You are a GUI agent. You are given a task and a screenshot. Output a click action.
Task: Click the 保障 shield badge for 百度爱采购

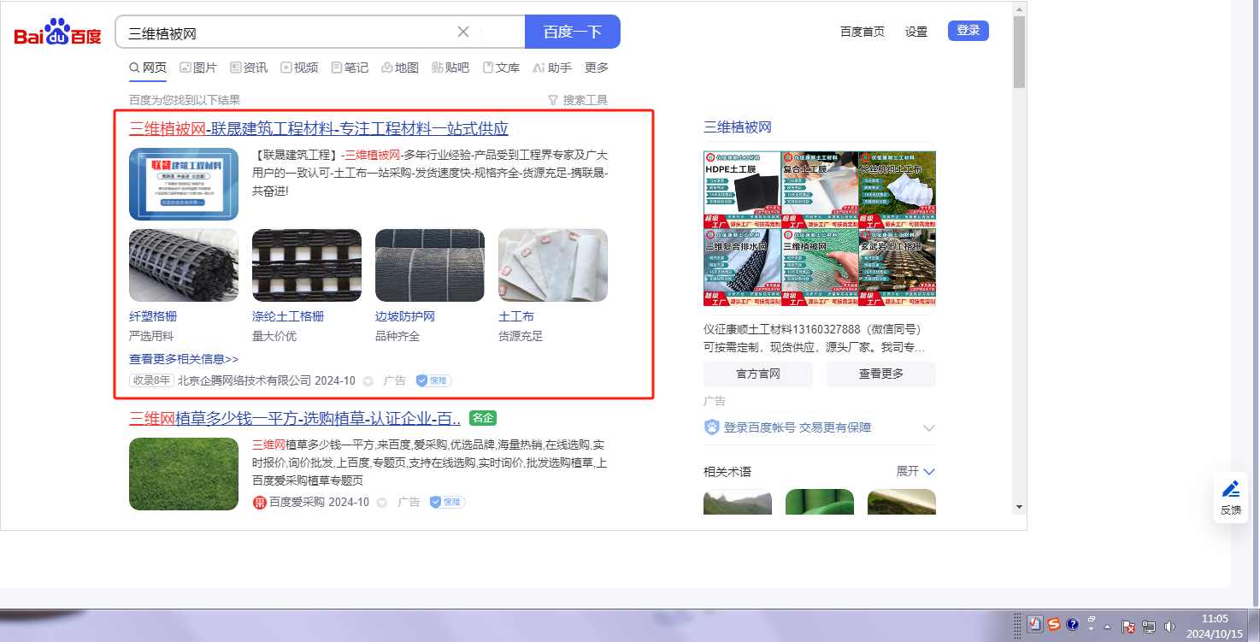[x=448, y=502]
